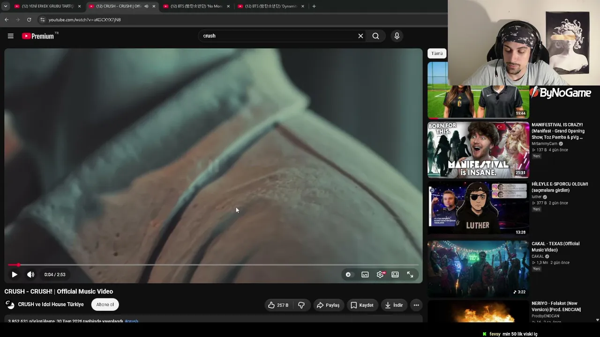Viewport: 600px width, 337px height.
Task: Play the paused CRUSH video
Action: point(15,275)
